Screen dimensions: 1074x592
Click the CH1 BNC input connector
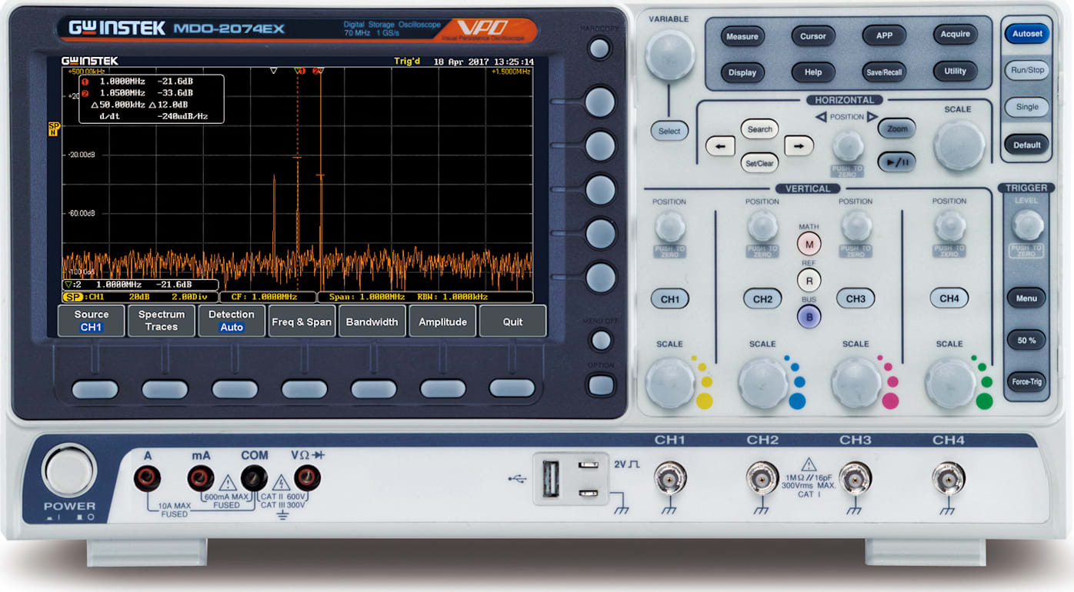670,479
